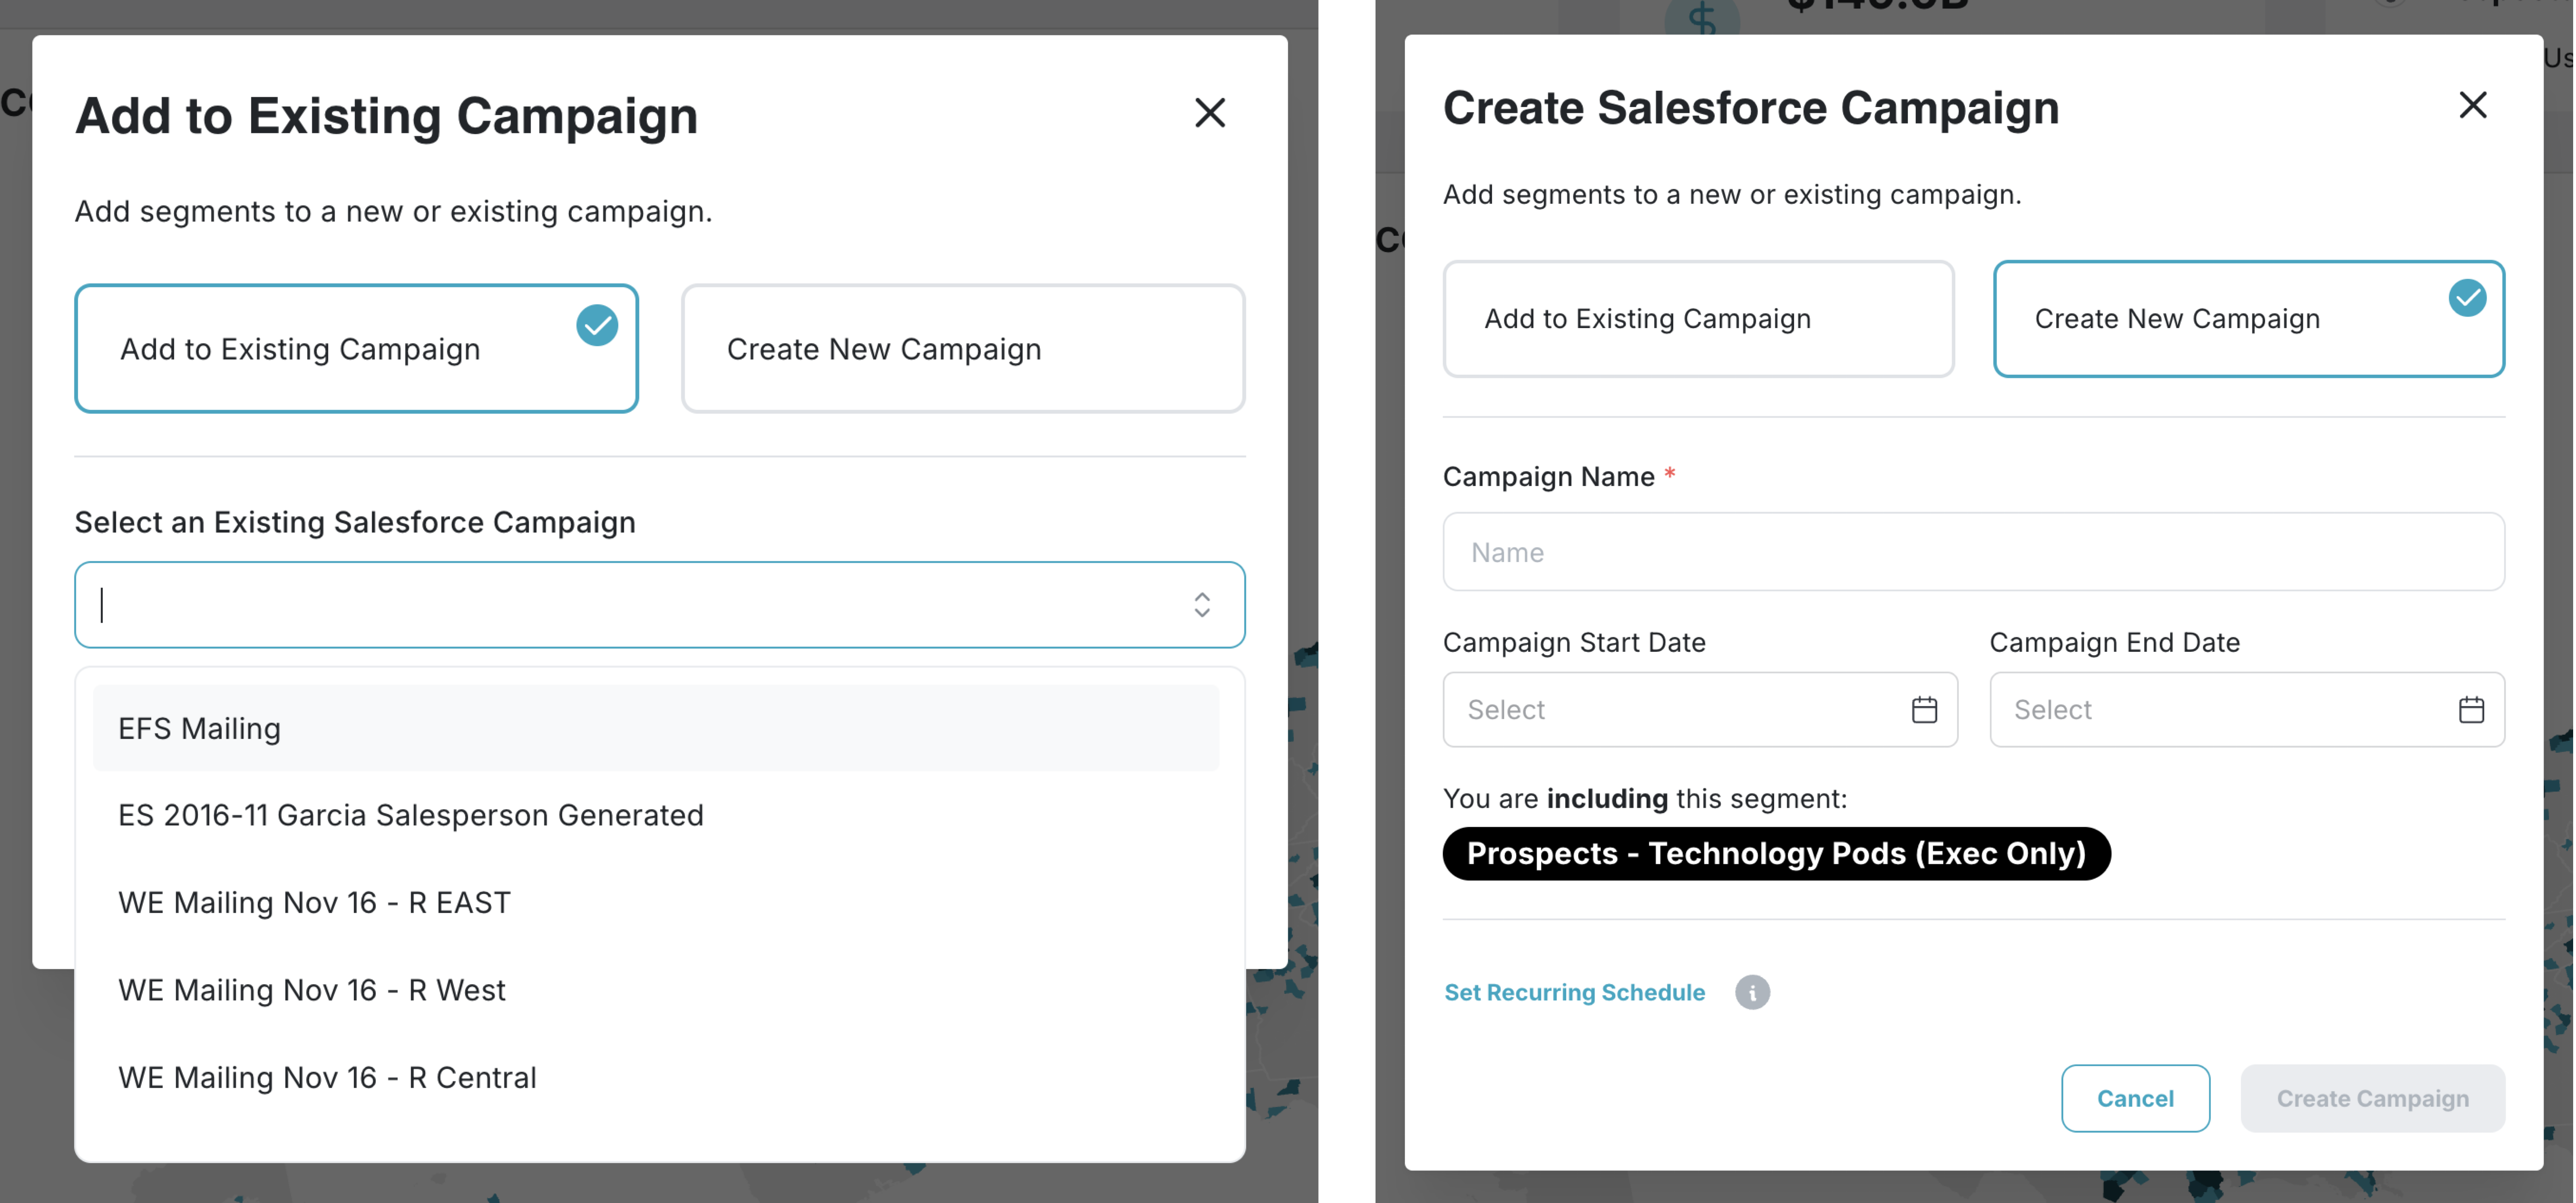Click the Start Date calendar icon

coord(1924,710)
